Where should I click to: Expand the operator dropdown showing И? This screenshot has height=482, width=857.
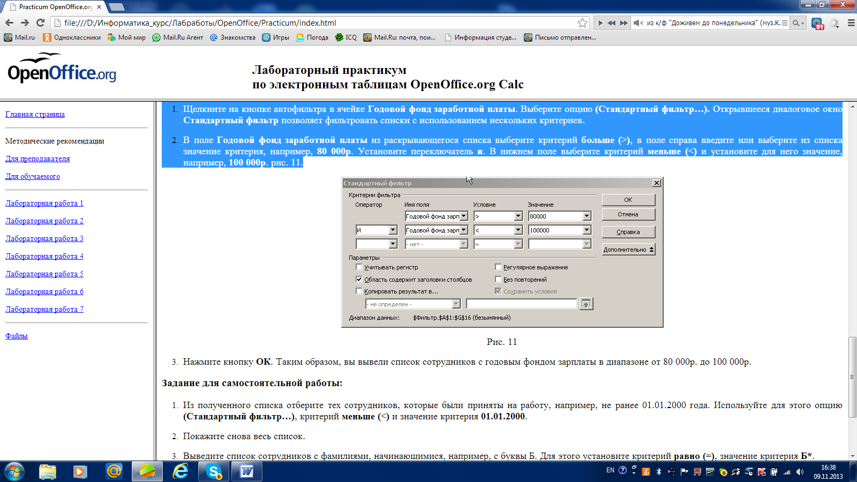coord(393,230)
